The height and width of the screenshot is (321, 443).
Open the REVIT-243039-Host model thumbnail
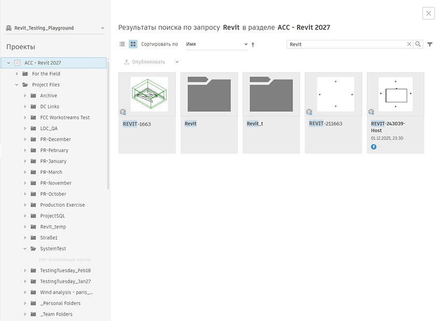tap(395, 94)
